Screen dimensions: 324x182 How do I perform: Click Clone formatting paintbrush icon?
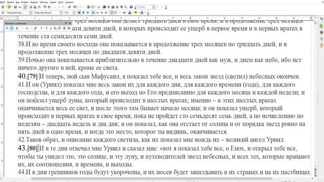pyautogui.click(x=69, y=7)
